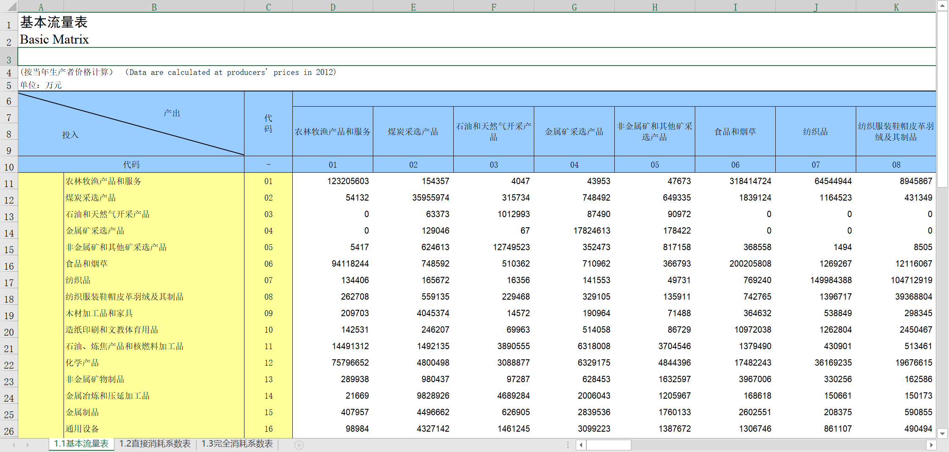
Task: Open the 1.2直接消耗系数表 sheet tab
Action: click(x=155, y=444)
